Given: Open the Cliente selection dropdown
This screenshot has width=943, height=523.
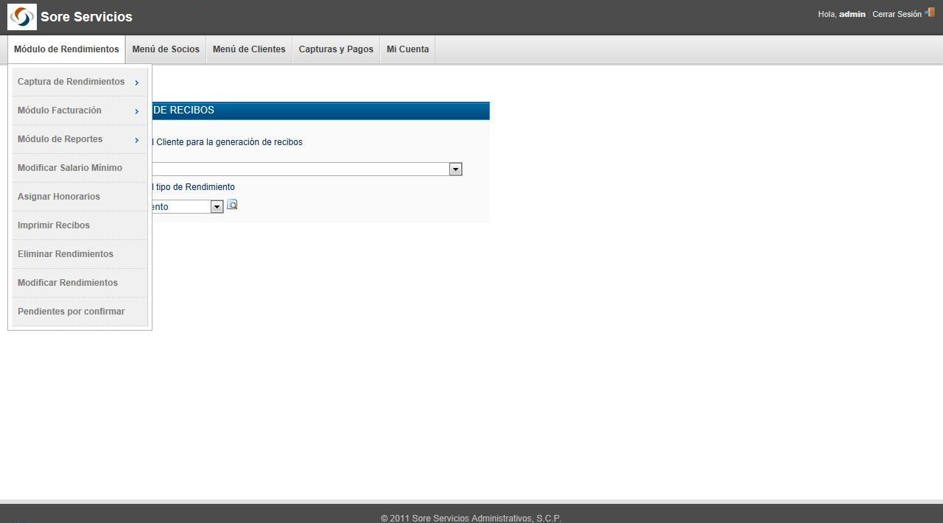Looking at the screenshot, I should (x=455, y=169).
